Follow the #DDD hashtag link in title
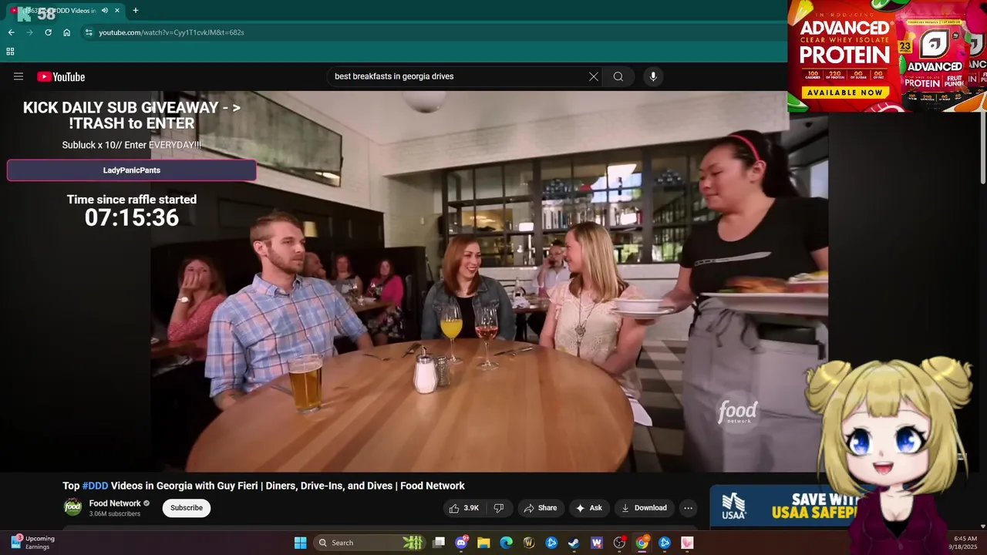 tap(95, 486)
